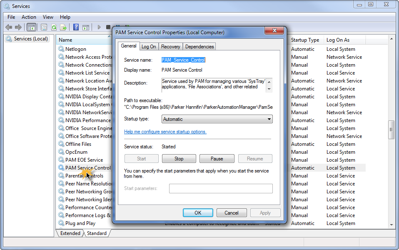The image size is (399, 250).
Task: Open the Properties toolbar icon
Action: click(x=44, y=27)
